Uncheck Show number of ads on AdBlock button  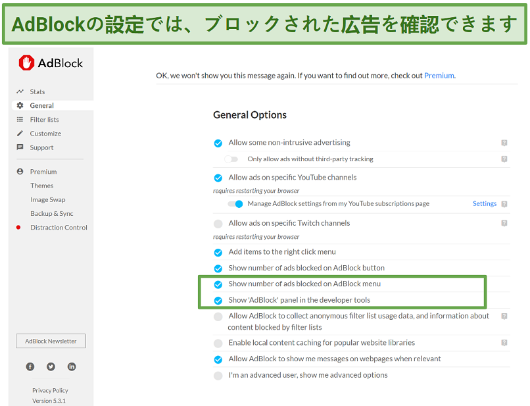pos(218,268)
